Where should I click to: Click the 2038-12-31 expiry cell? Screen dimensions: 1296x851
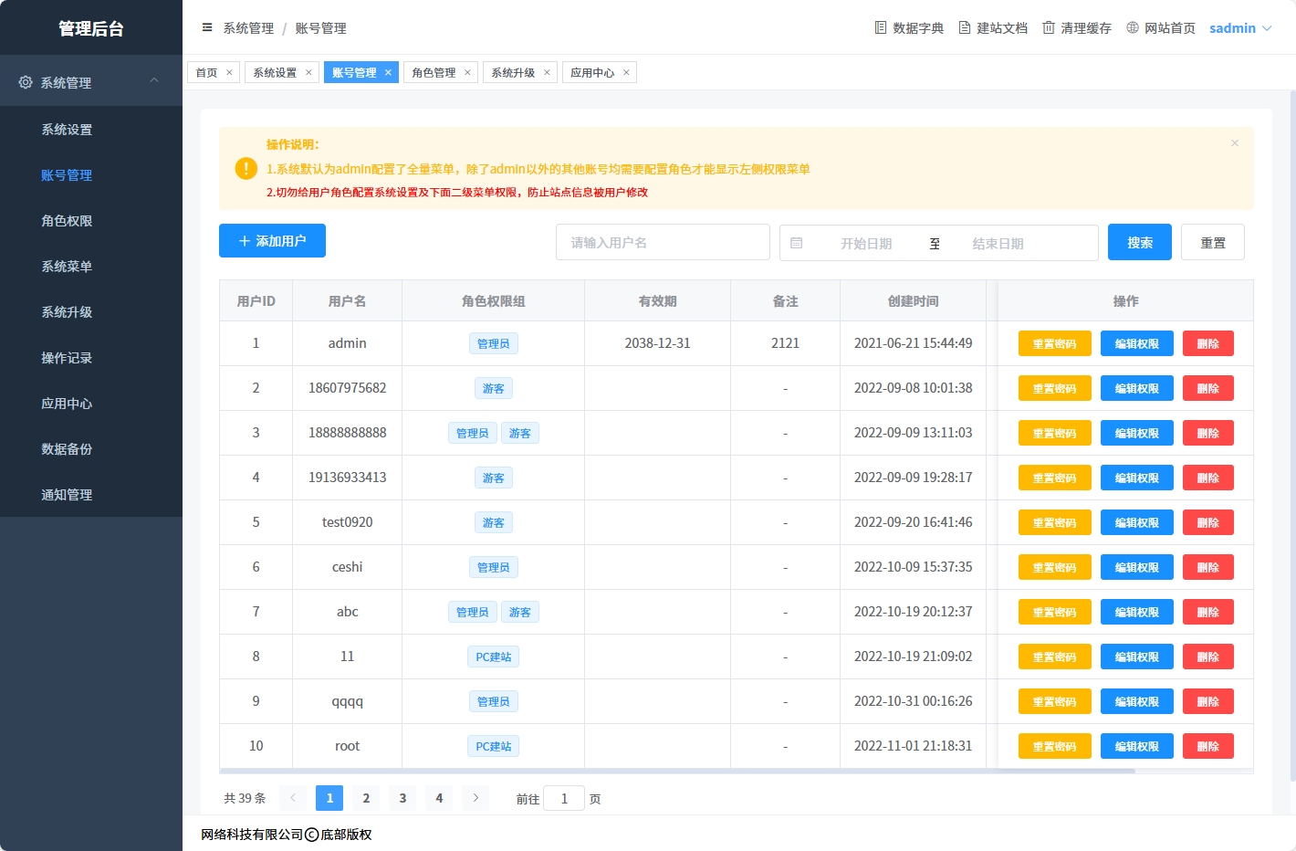coord(658,343)
